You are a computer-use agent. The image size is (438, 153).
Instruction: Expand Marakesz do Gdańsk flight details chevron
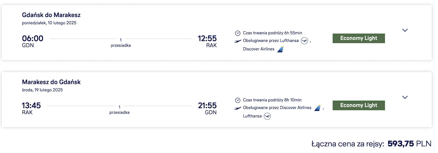405,97
